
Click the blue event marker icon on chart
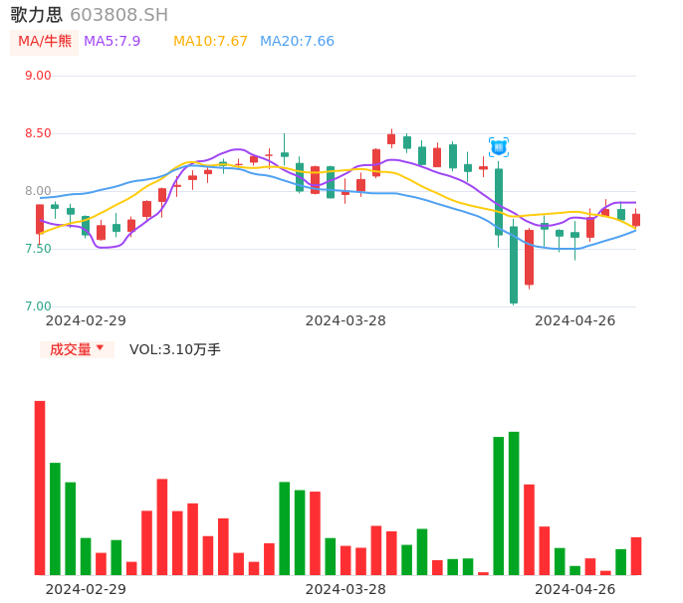pos(499,147)
